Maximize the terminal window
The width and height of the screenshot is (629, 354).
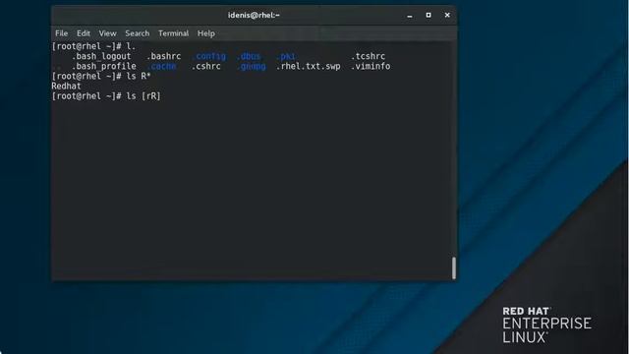pos(429,15)
